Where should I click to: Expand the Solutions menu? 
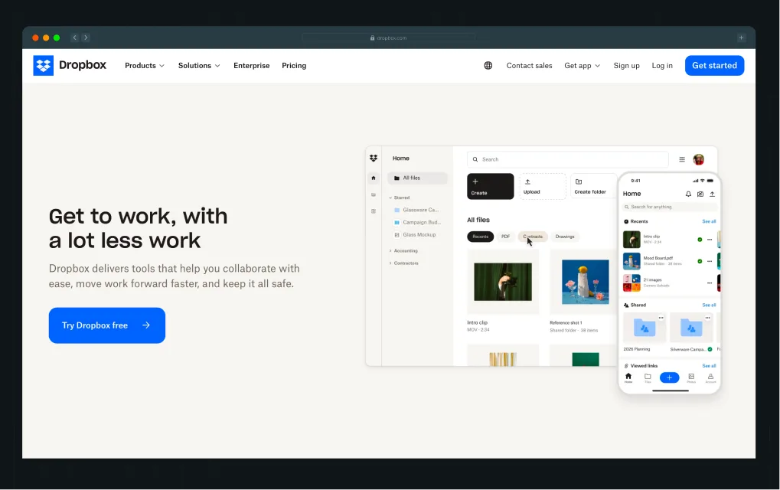199,66
